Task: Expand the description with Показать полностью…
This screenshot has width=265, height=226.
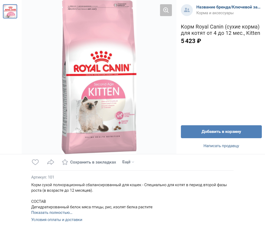Action: 52,213
